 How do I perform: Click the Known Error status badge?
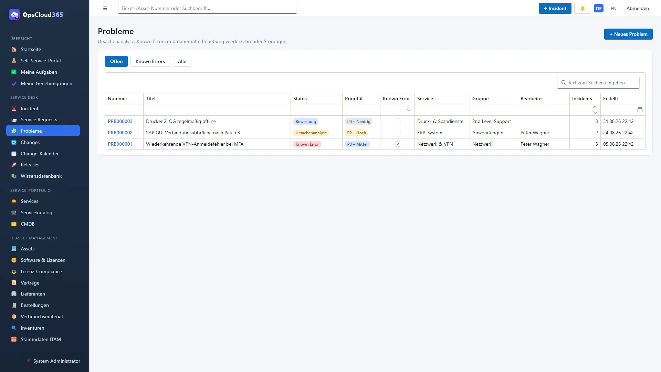tap(307, 144)
